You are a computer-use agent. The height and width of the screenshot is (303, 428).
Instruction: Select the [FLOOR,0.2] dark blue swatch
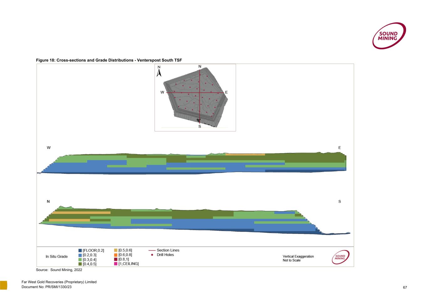point(80,251)
